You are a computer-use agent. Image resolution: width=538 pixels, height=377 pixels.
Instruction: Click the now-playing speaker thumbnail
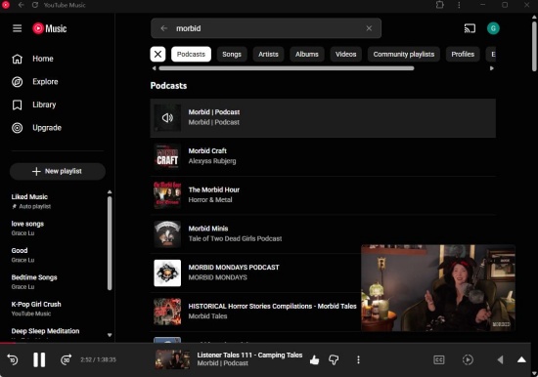point(167,118)
